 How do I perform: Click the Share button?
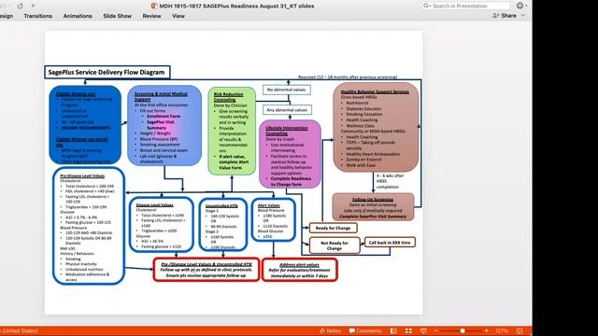point(505,16)
